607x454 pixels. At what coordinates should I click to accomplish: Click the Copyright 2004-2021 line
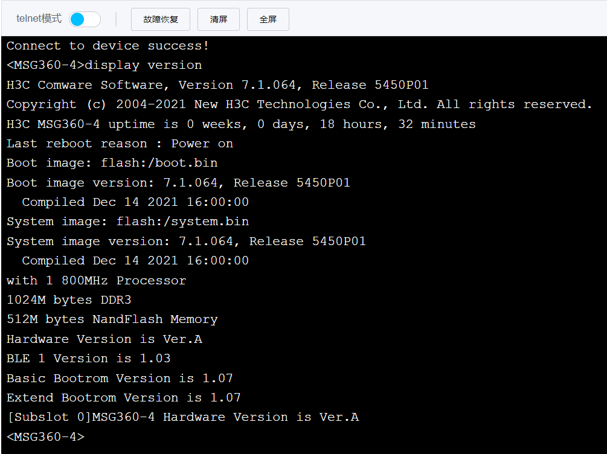299,104
